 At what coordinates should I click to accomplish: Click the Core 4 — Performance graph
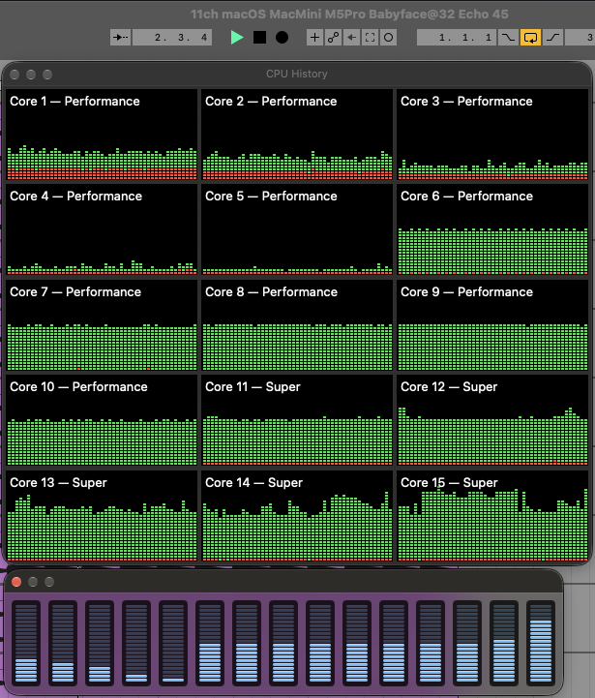click(x=102, y=229)
